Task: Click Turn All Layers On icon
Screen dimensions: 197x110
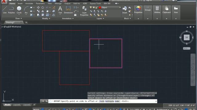Action: 91,15
